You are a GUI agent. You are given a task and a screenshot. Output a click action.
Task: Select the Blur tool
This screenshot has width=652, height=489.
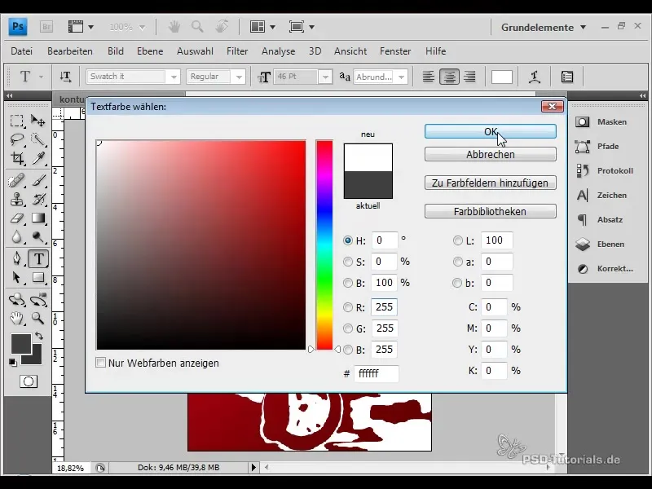click(16, 237)
